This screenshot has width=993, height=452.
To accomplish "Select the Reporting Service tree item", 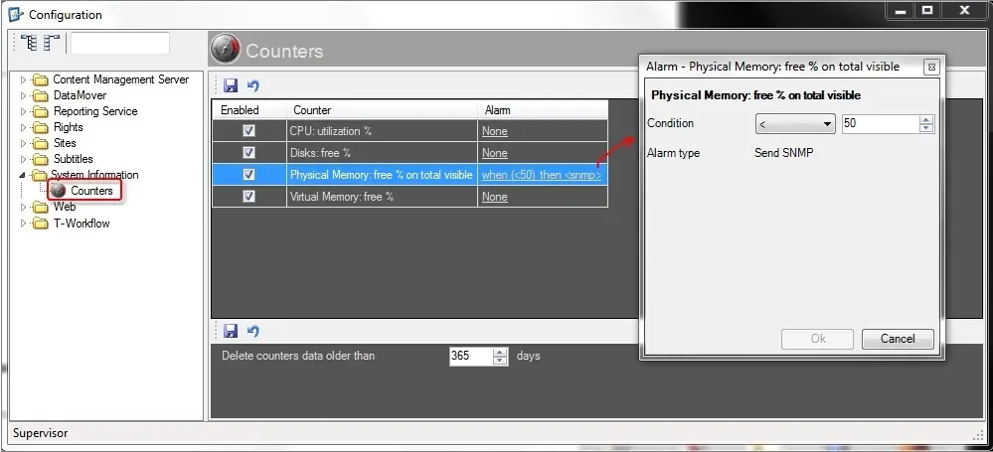I will (x=95, y=111).
